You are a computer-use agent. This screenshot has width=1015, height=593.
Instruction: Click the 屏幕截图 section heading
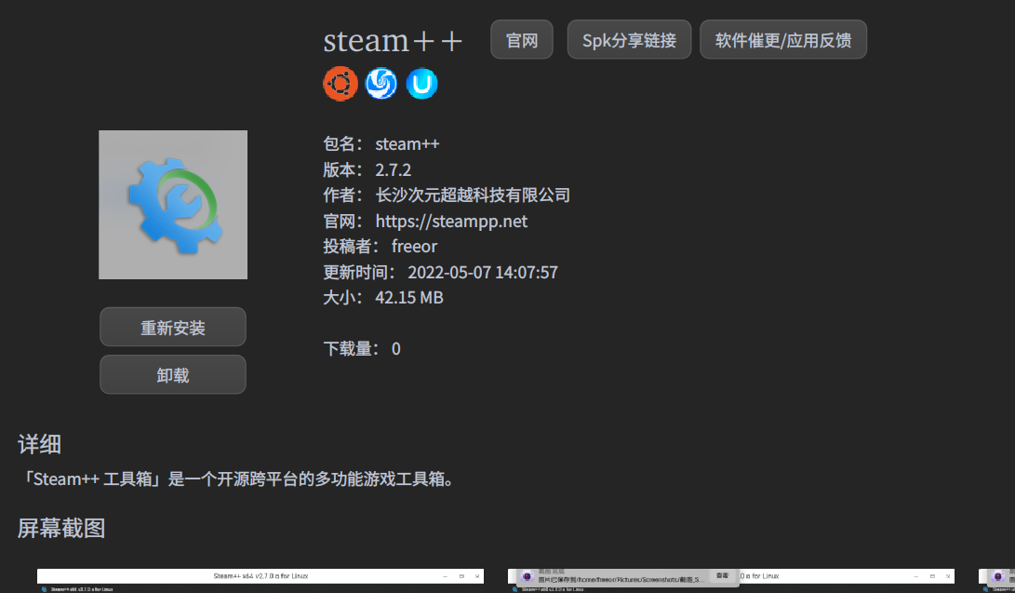(x=61, y=528)
